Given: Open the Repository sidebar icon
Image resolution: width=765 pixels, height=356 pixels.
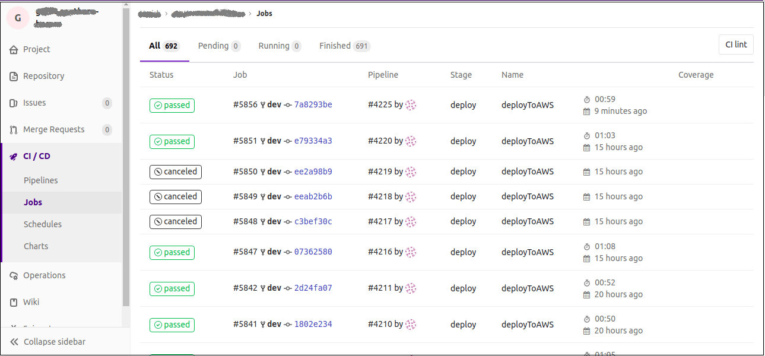Looking at the screenshot, I should coord(13,75).
